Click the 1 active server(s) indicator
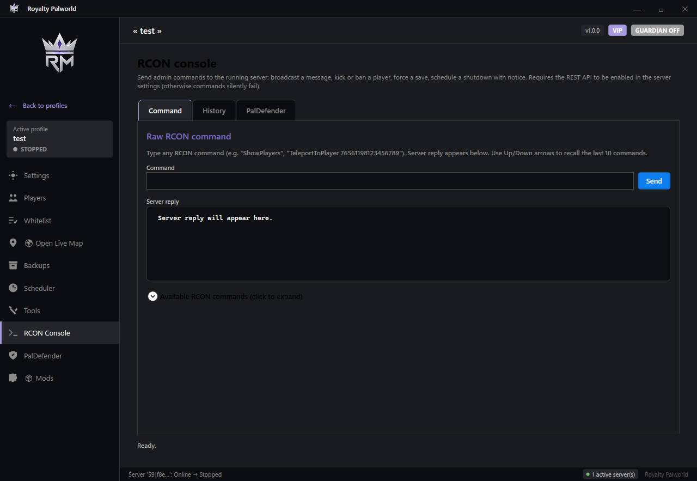697x481 pixels. 610,474
